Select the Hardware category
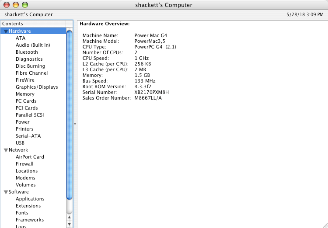 20,31
